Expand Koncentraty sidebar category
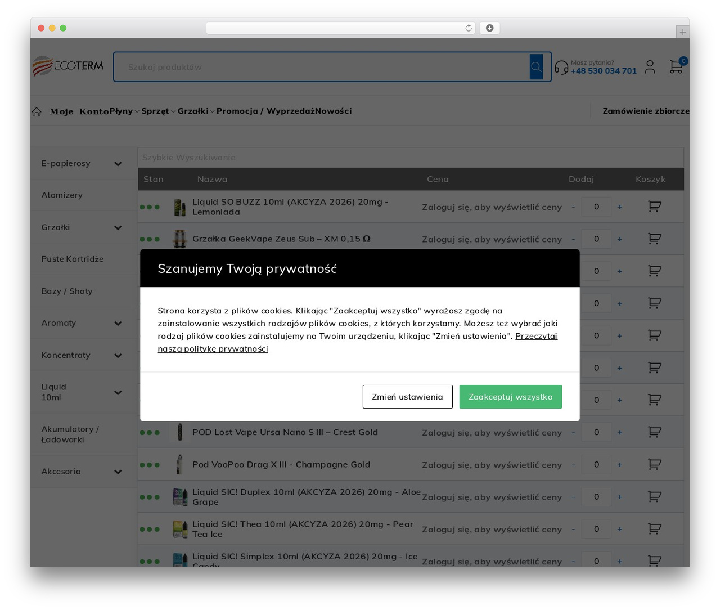Viewport: 720px width, 610px height. pos(118,356)
